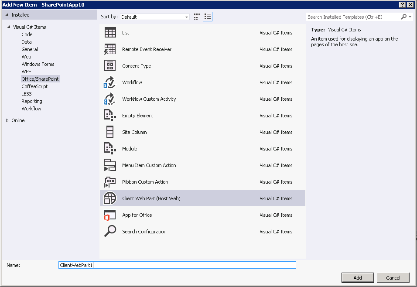Image resolution: width=417 pixels, height=287 pixels.
Task: Collapse the Visual C# Items node
Action: [x=9, y=27]
